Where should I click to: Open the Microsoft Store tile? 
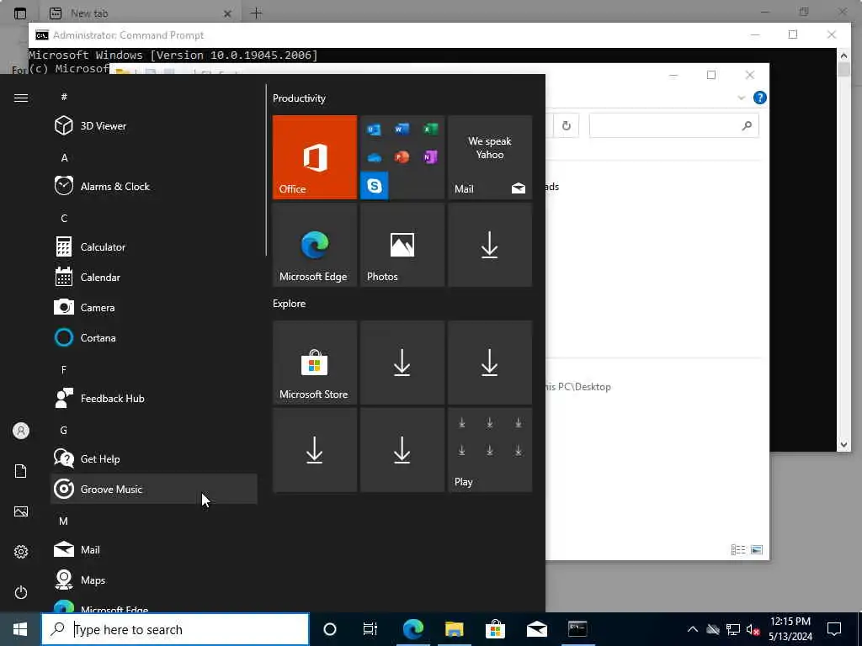(315, 363)
